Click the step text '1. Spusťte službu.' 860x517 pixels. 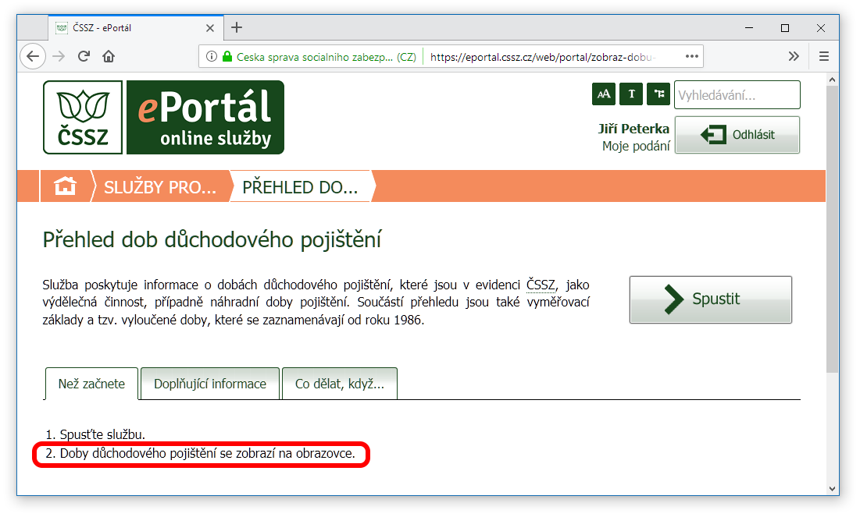95,434
